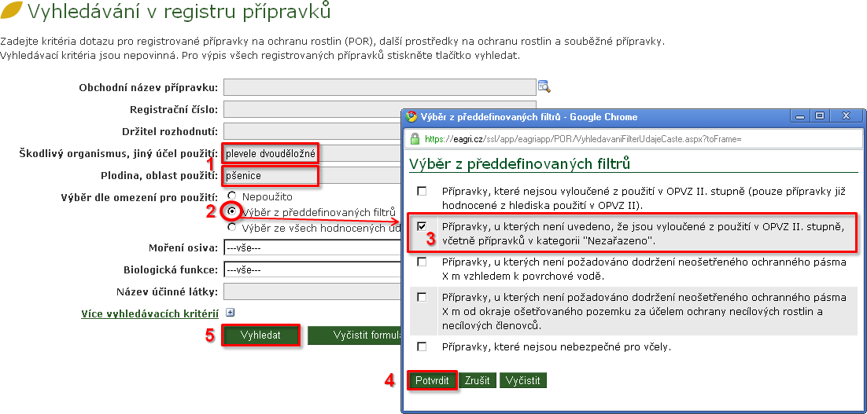Check filter for preparations not dangerous to bees
The image size is (867, 414).
coord(422,346)
